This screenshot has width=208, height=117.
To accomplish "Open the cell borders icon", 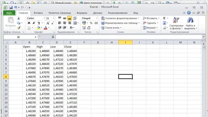I will (x=29, y=28).
